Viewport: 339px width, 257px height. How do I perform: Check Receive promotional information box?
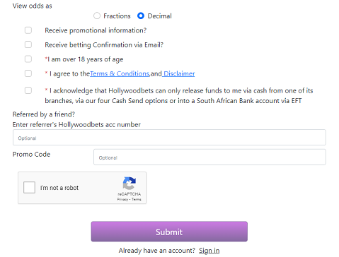28,30
